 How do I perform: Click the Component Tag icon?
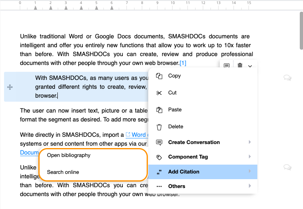[x=159, y=157]
